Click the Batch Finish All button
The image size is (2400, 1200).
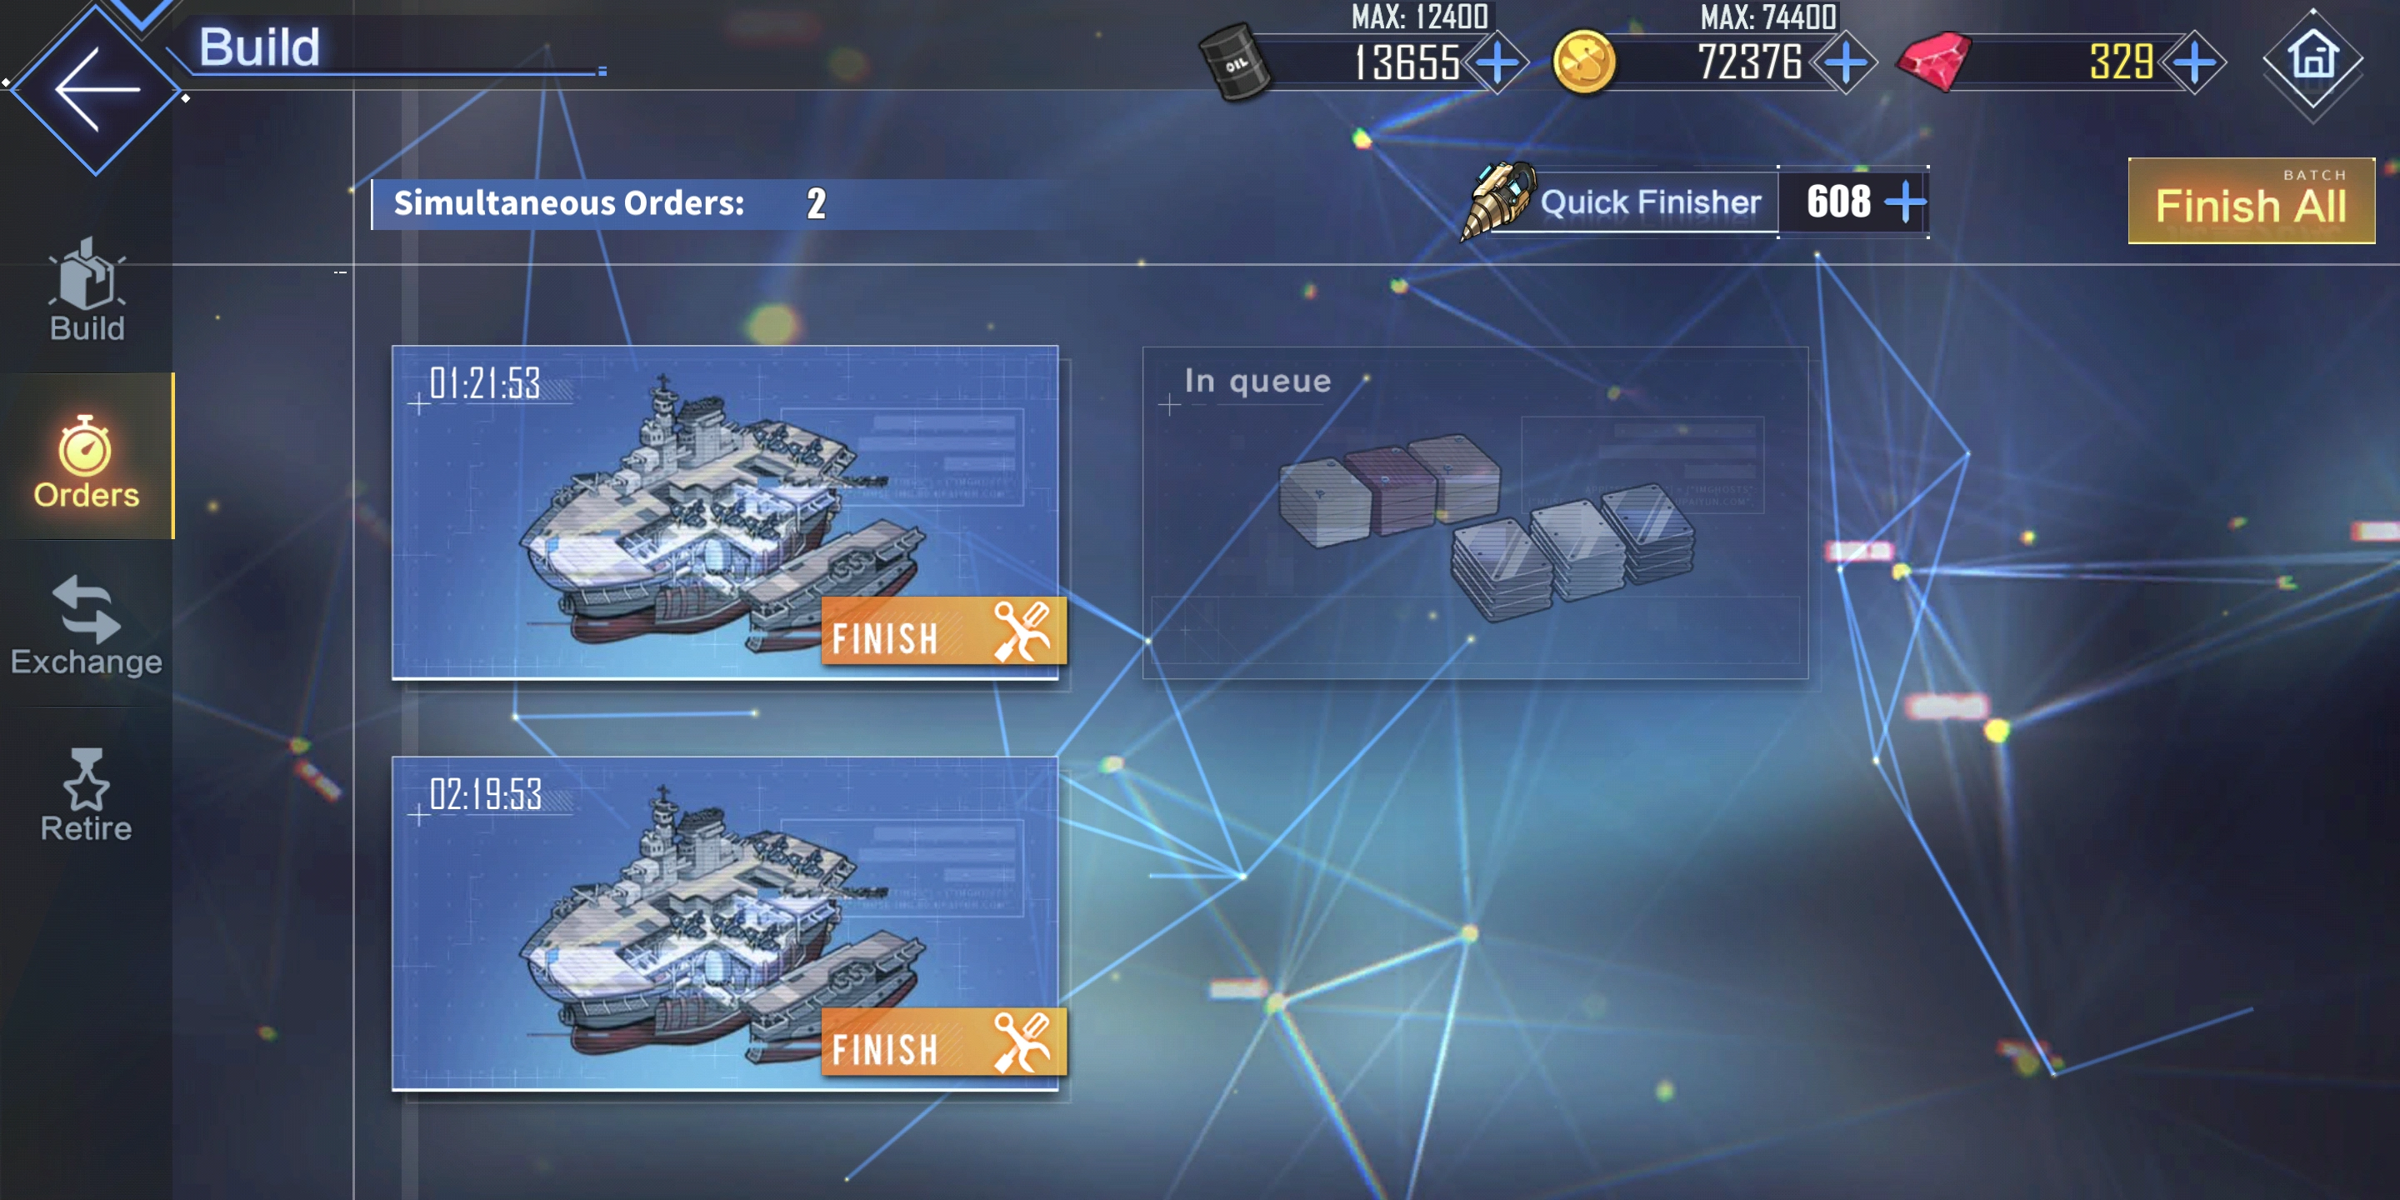(2251, 201)
